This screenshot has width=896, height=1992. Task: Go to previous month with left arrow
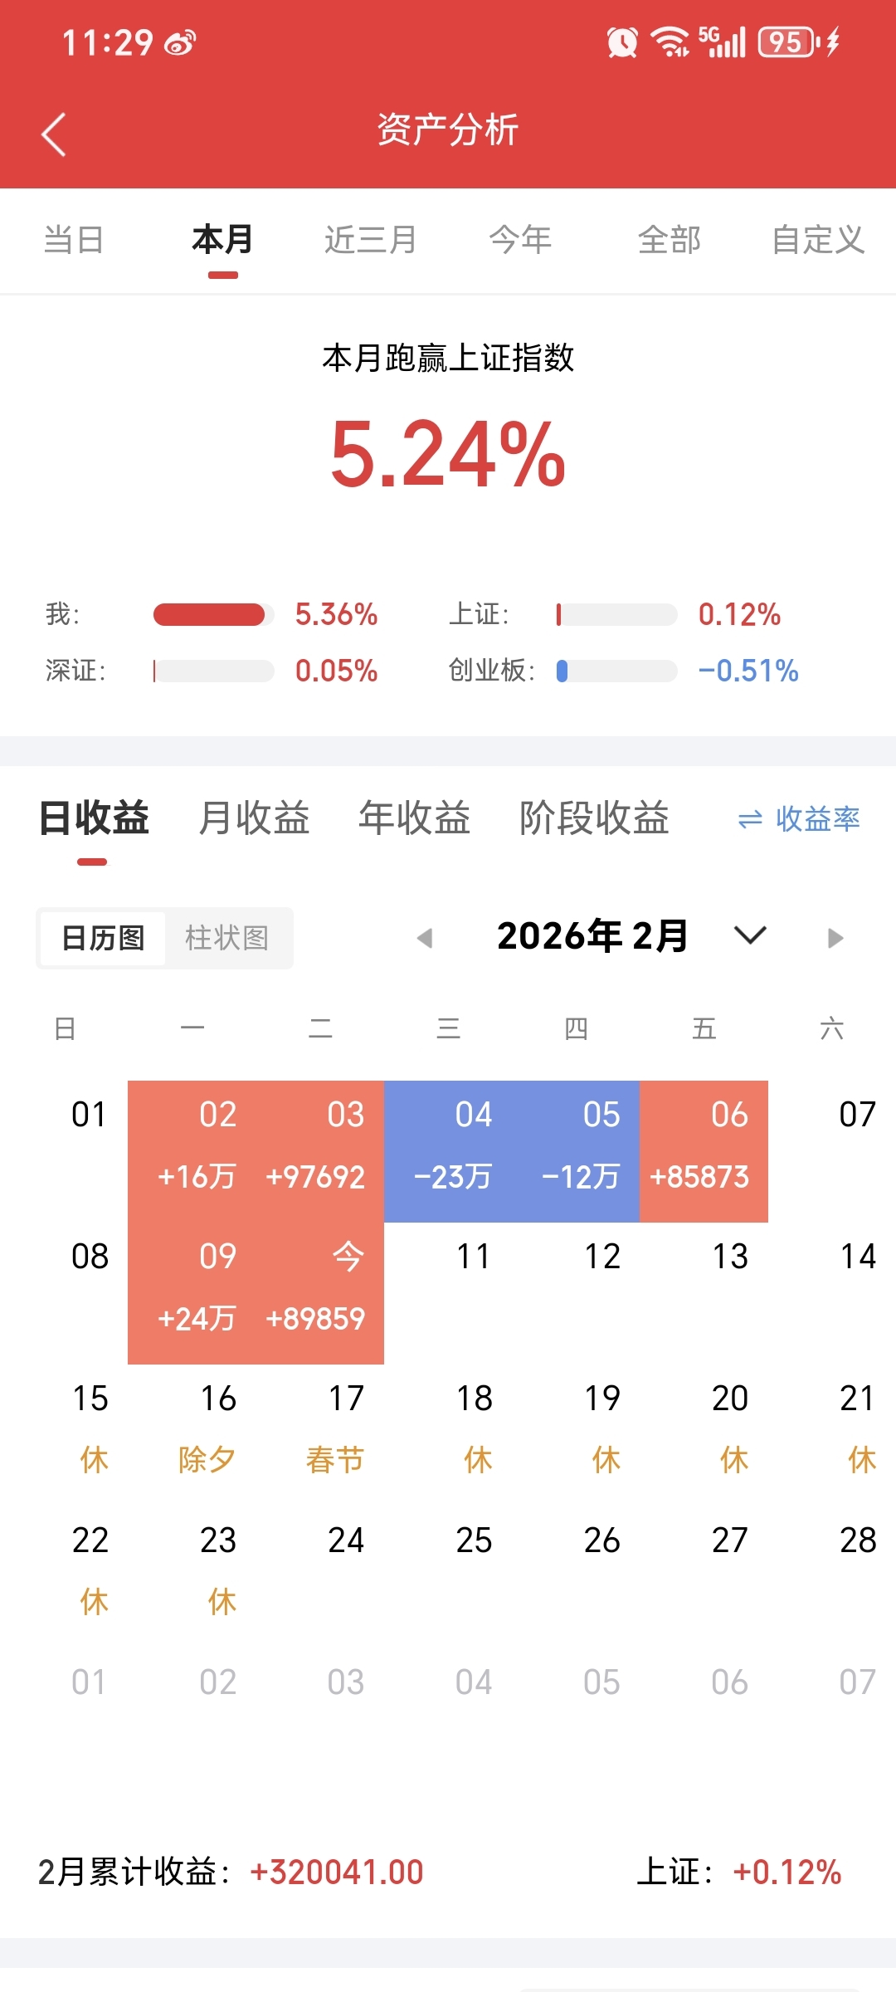tap(425, 938)
